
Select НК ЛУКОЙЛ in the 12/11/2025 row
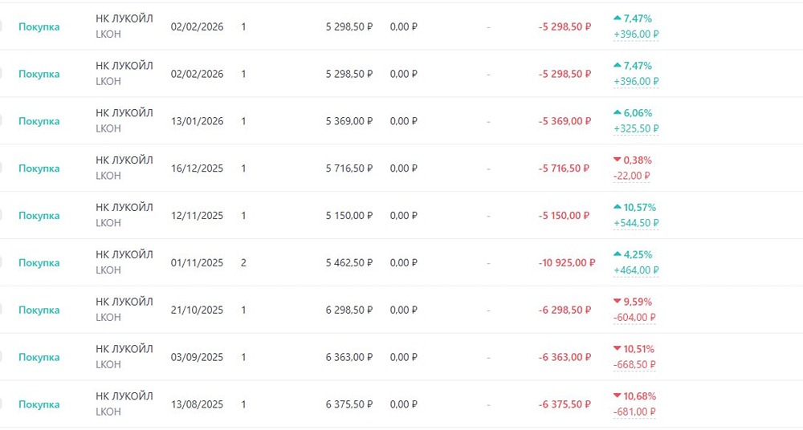tap(124, 207)
